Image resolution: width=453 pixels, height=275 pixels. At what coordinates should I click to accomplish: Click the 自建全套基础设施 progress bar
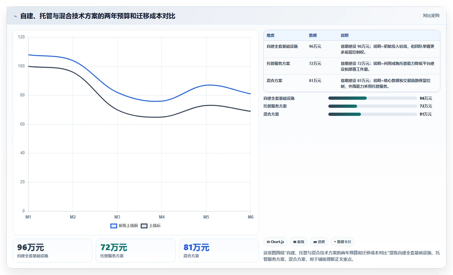(373, 98)
